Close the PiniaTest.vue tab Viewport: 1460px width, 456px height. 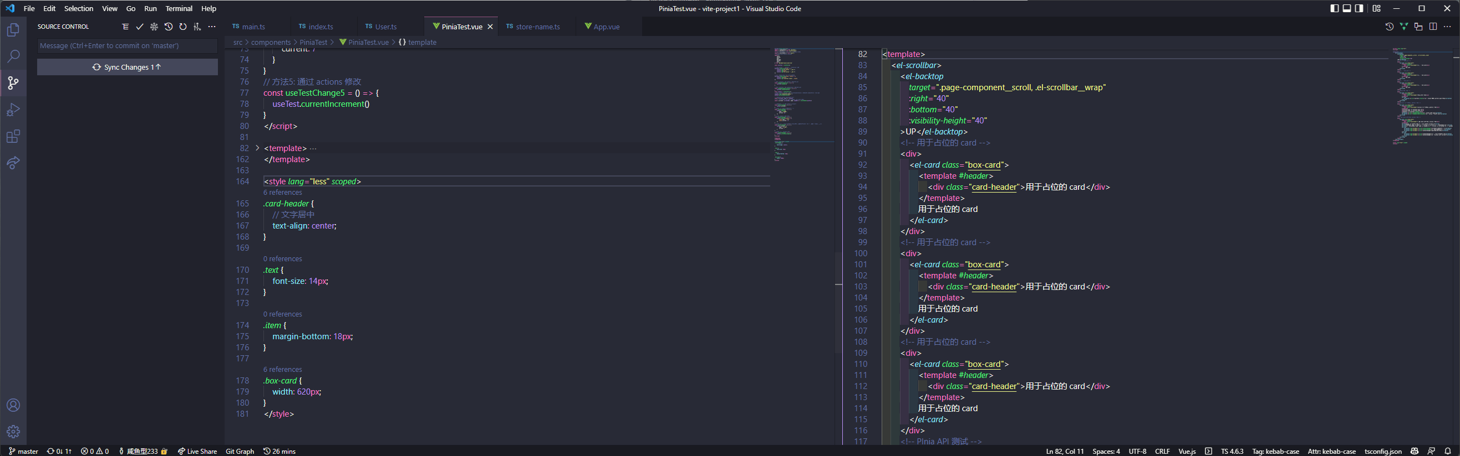coord(490,27)
